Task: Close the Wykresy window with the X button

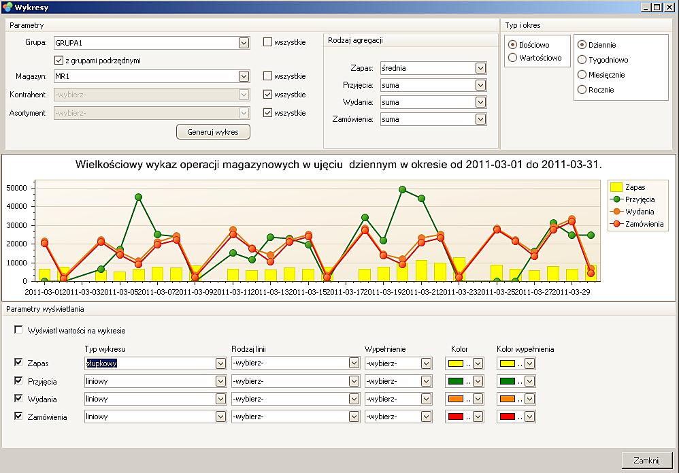Action: pyautogui.click(x=670, y=7)
